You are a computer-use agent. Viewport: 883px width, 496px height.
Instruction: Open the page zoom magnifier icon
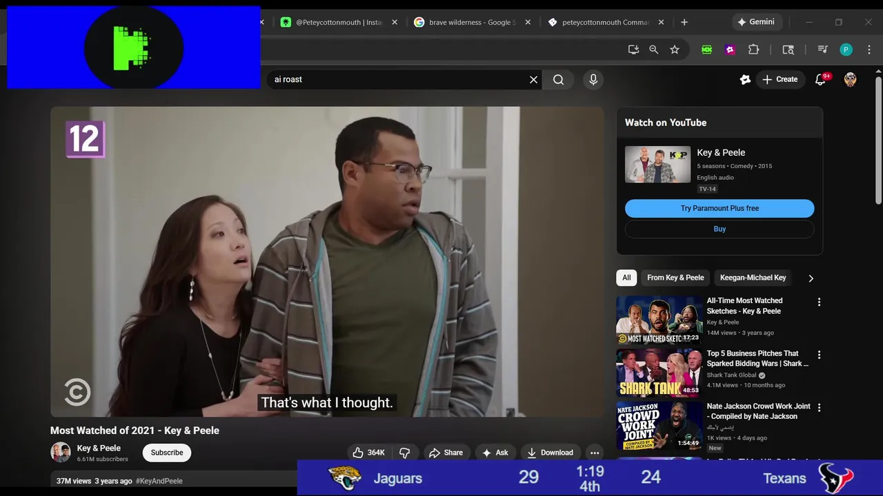[654, 50]
